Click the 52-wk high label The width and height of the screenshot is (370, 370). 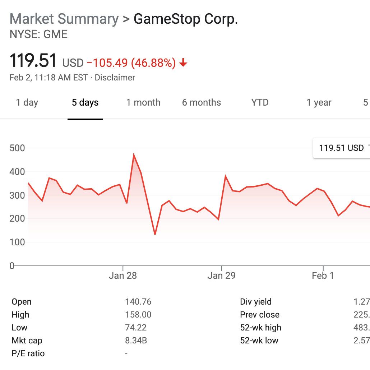pyautogui.click(x=260, y=328)
